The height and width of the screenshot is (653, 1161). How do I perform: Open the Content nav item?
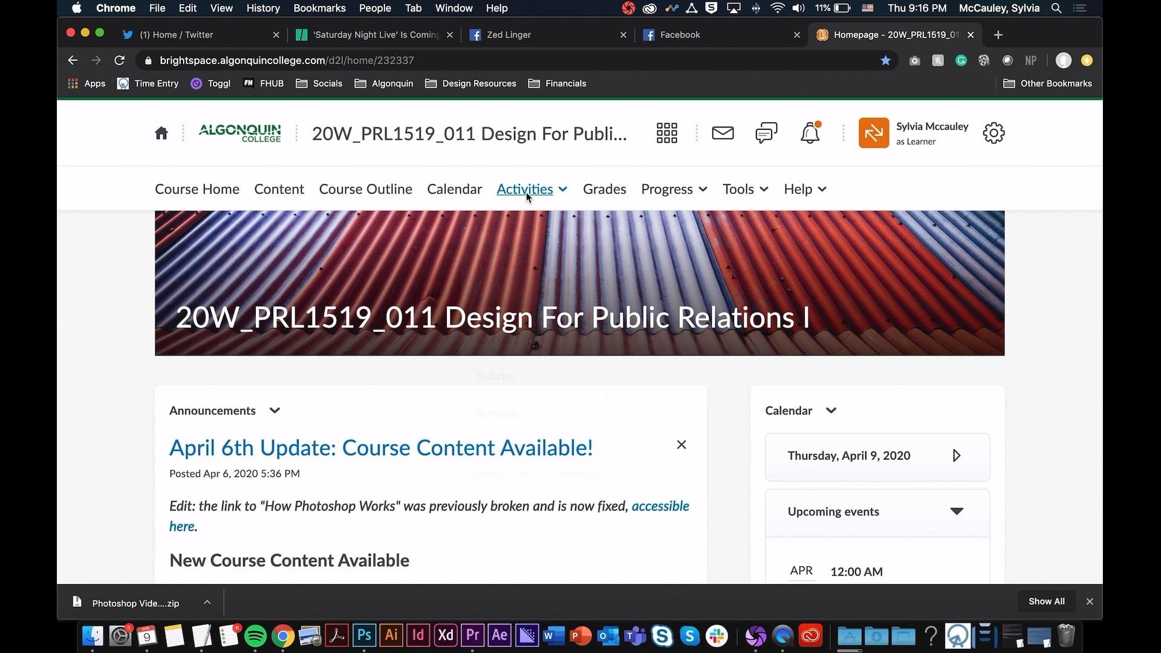click(279, 189)
